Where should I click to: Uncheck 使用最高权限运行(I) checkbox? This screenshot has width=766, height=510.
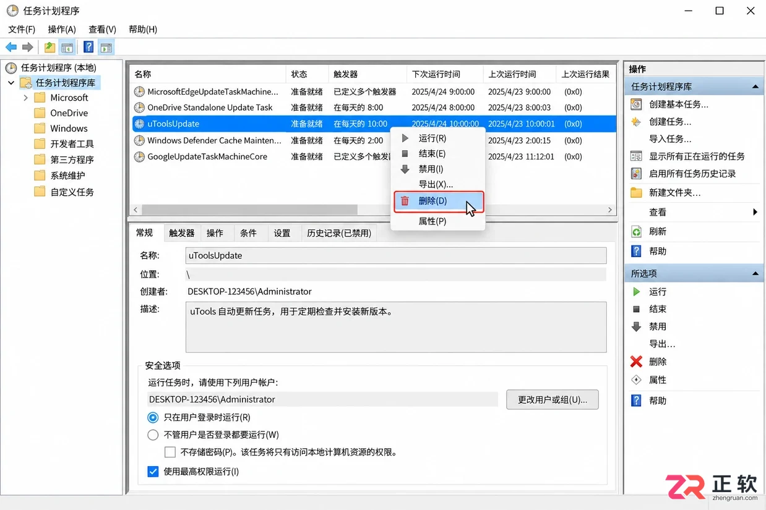click(x=153, y=472)
